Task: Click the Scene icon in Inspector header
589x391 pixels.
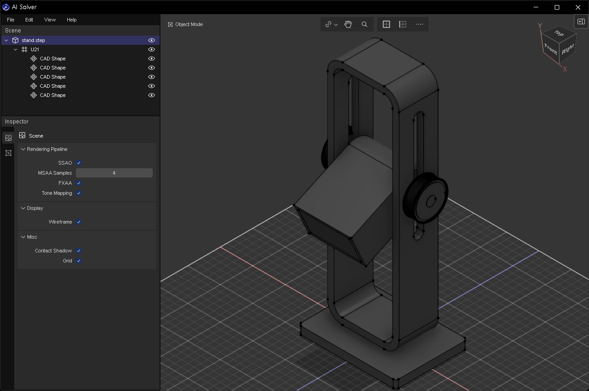Action: [22, 135]
